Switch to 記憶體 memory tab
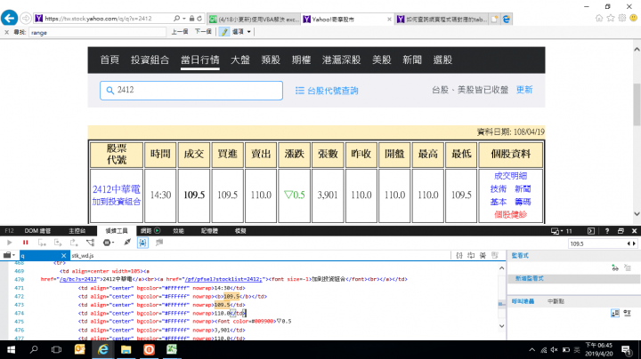The image size is (641, 359). point(209,231)
